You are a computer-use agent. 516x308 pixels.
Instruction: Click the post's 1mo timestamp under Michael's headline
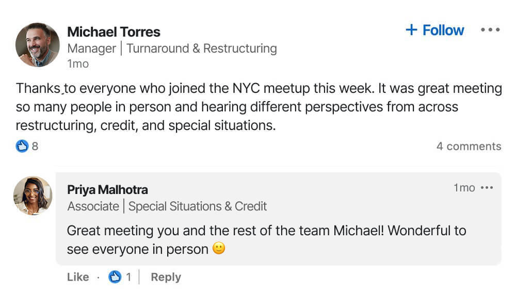coord(78,64)
